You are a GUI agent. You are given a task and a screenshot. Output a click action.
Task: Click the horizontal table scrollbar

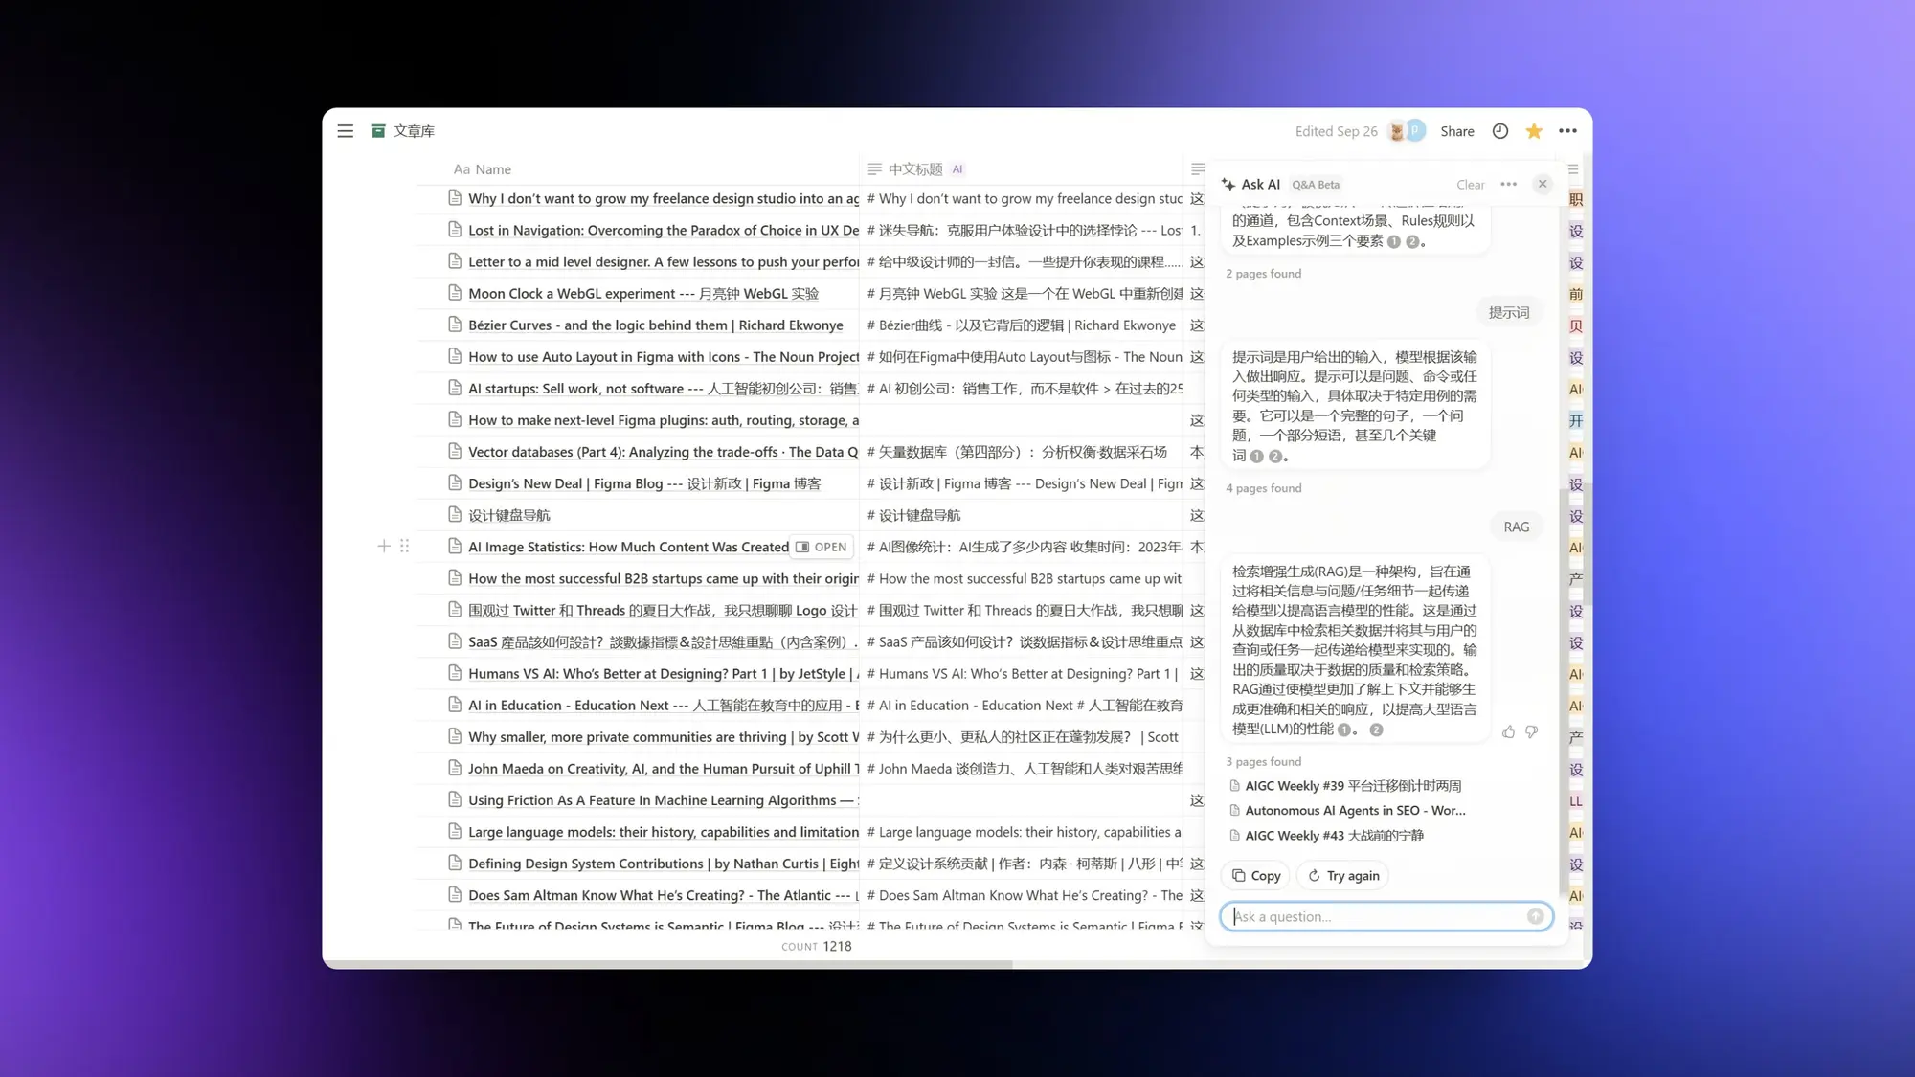pos(667,964)
